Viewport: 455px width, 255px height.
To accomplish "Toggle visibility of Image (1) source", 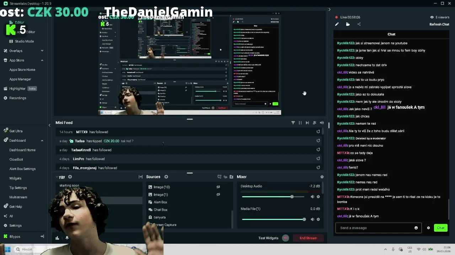I will 218,194.
